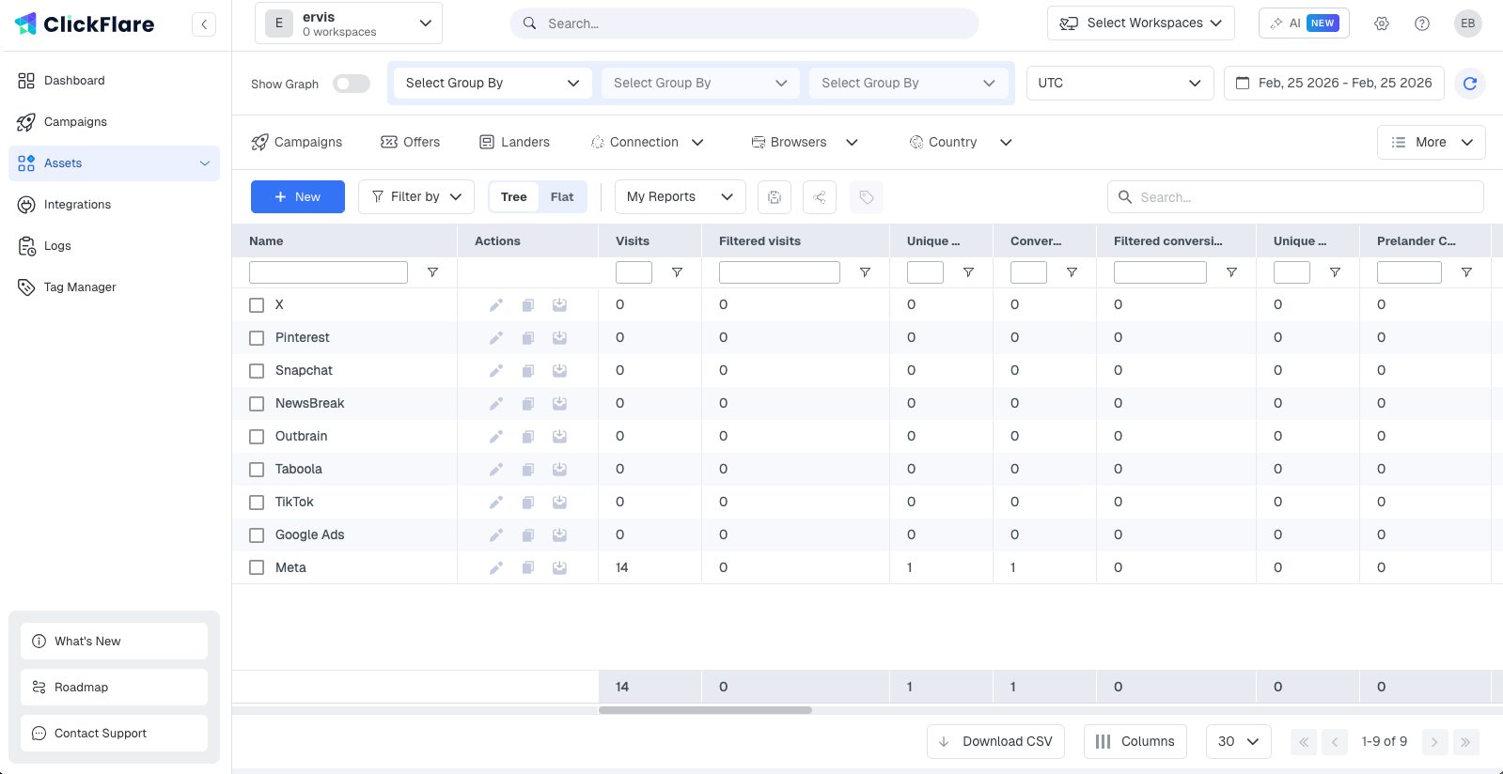Open the first Select Group By dropdown

pos(493,84)
